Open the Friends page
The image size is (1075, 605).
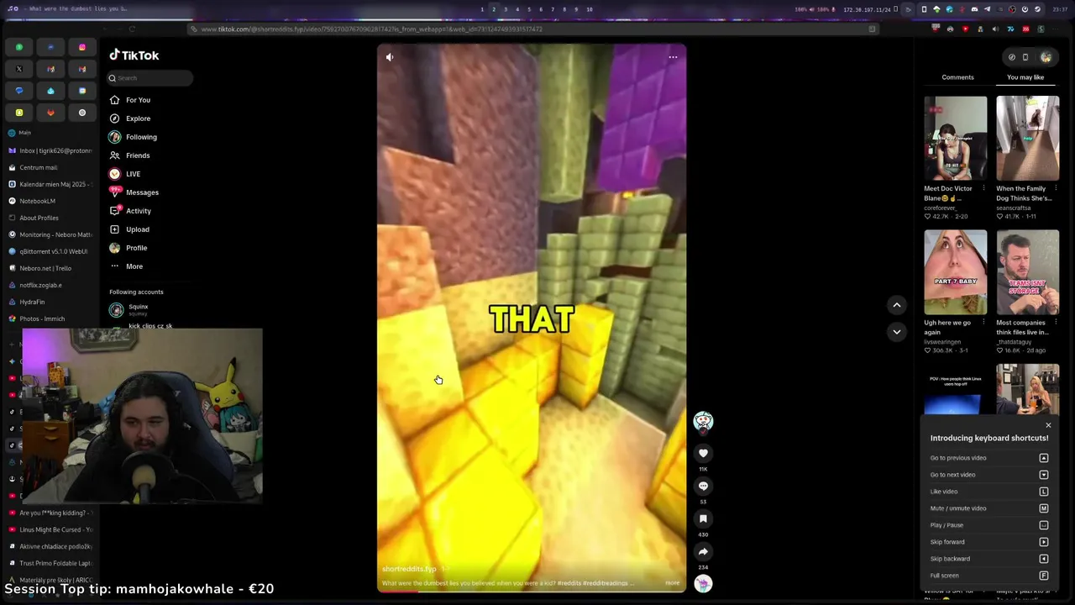point(130,155)
